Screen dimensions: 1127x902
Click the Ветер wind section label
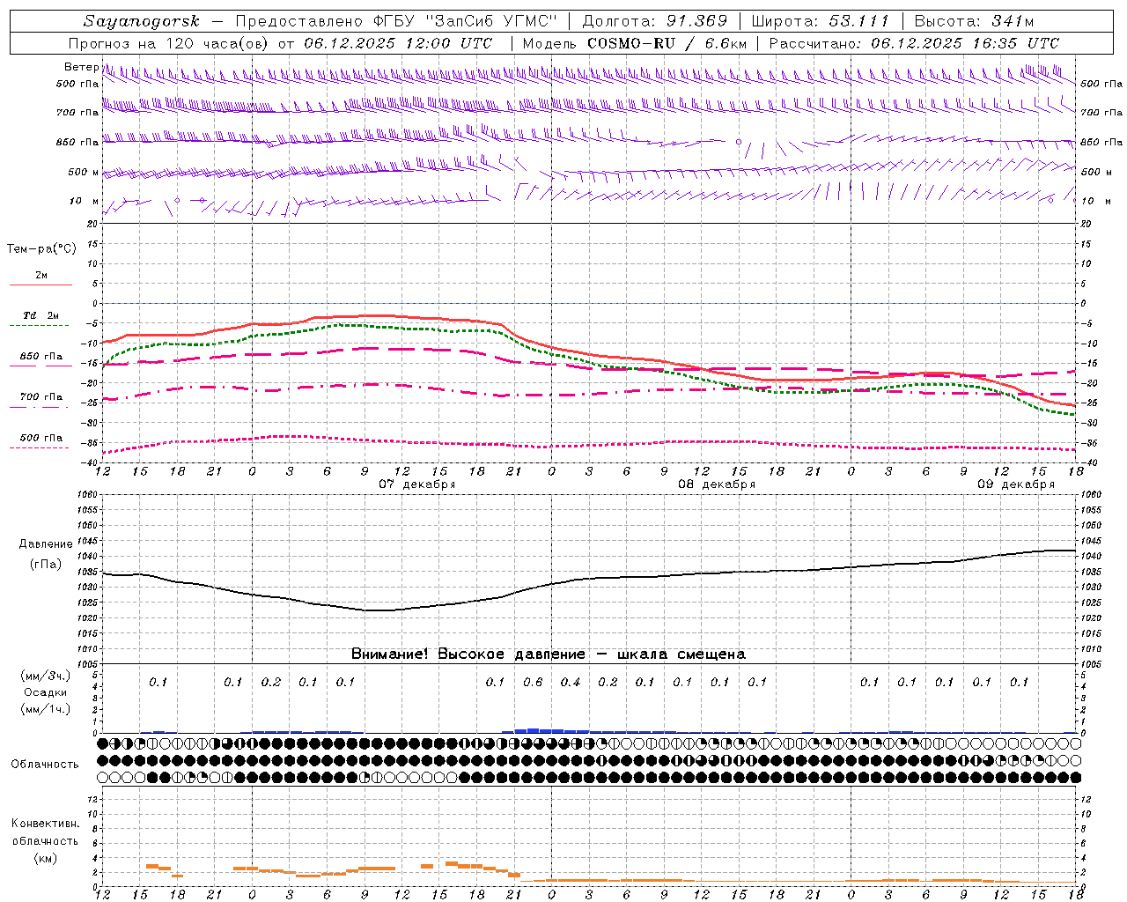pyautogui.click(x=82, y=67)
